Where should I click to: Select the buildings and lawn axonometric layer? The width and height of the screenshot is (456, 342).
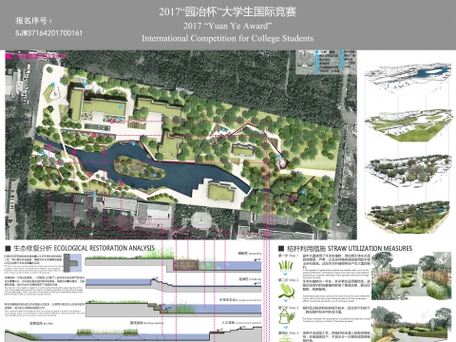408,124
